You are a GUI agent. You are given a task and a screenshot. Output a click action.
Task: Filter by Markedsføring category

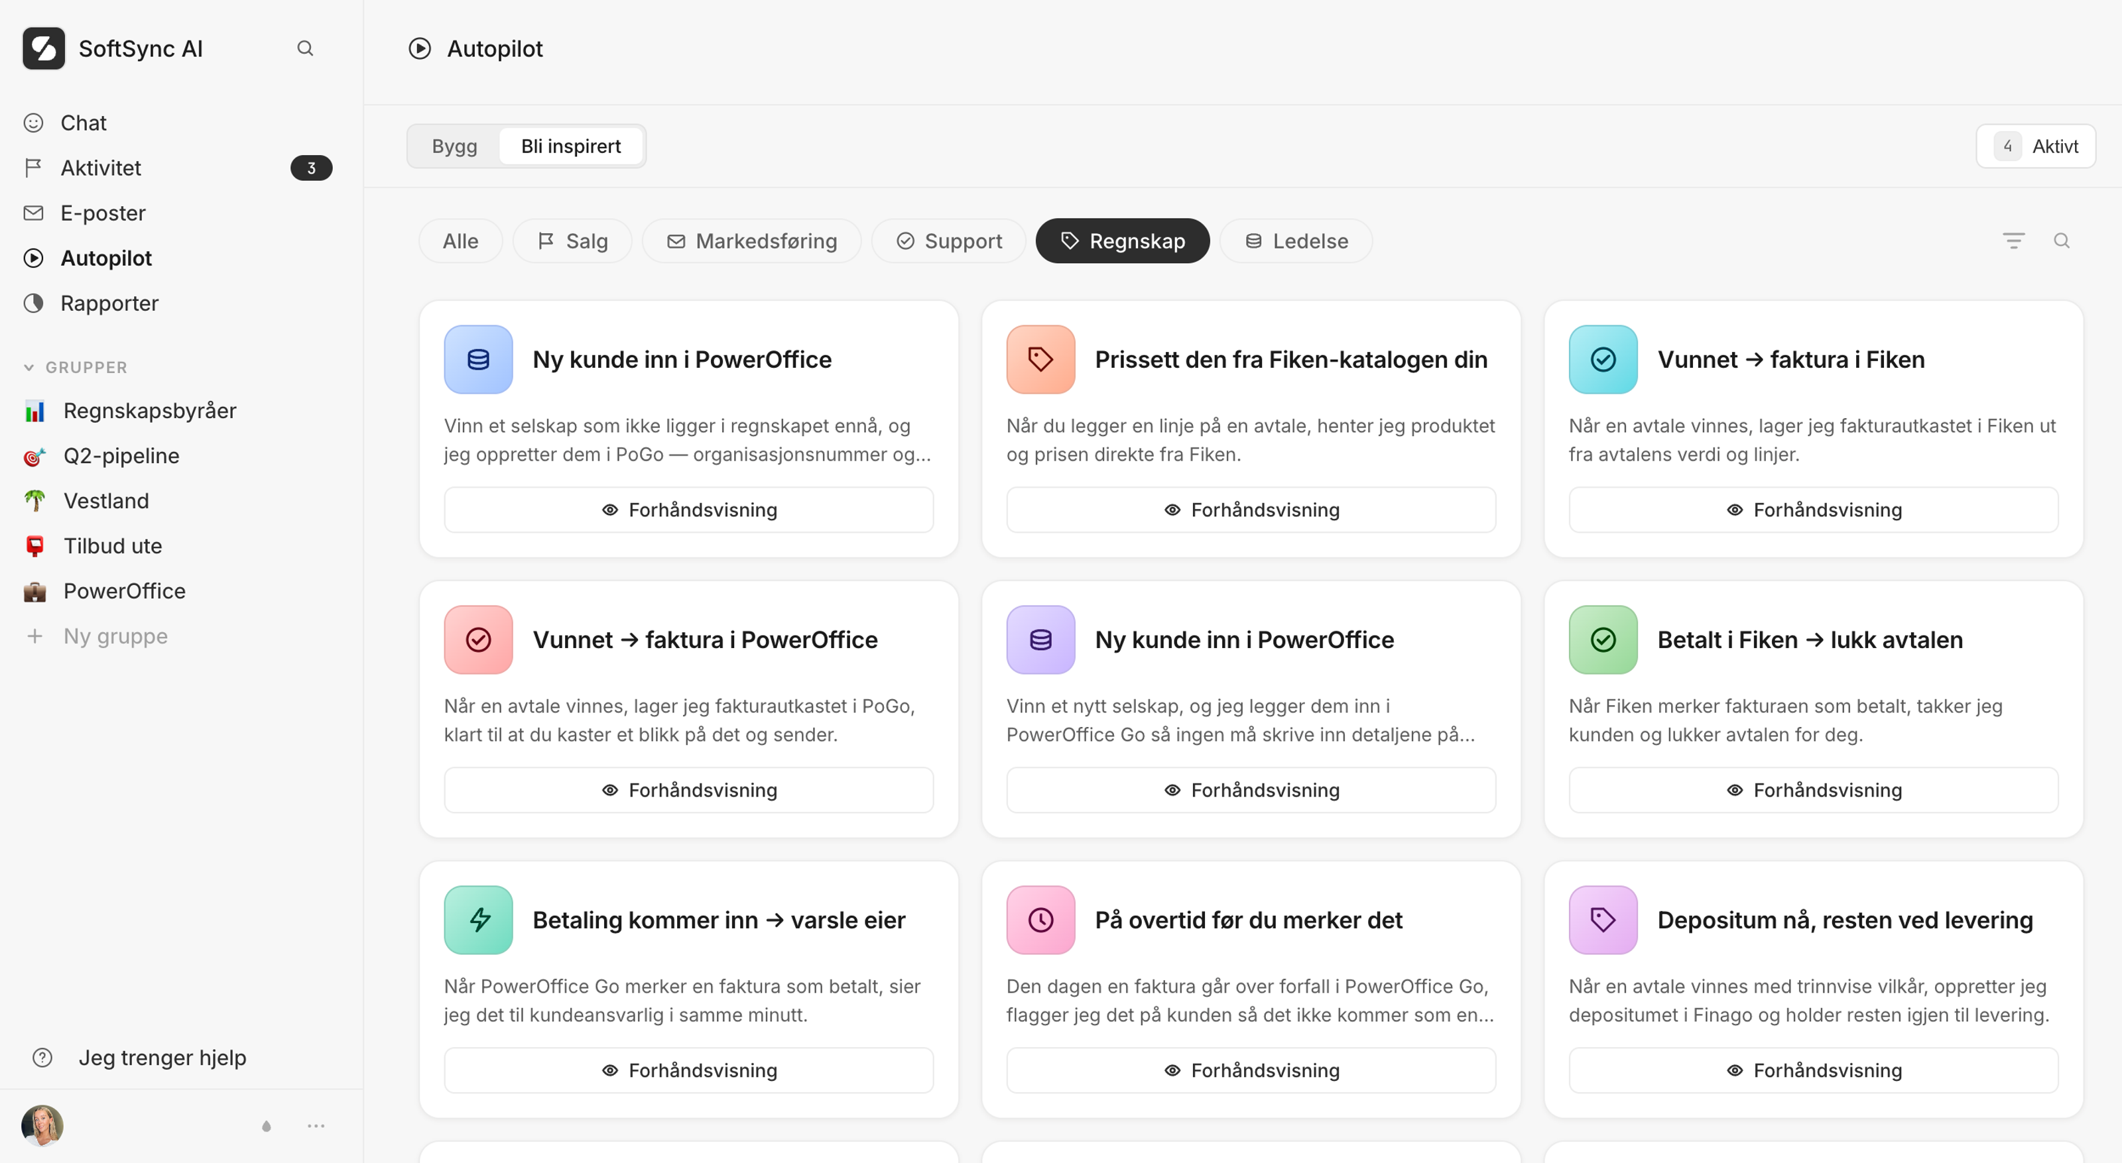click(x=752, y=241)
